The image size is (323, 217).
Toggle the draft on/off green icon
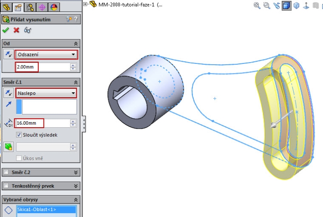(x=9, y=147)
